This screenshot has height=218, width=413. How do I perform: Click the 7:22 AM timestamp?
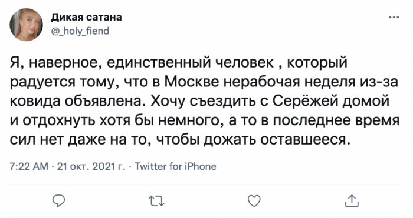tap(29, 166)
